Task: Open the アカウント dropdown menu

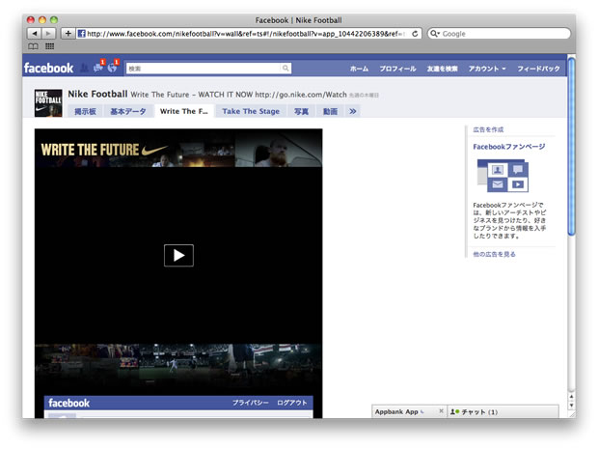Action: pyautogui.click(x=487, y=69)
